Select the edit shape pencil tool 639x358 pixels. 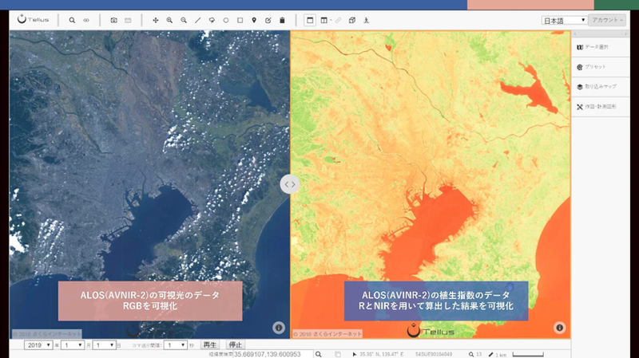268,21
